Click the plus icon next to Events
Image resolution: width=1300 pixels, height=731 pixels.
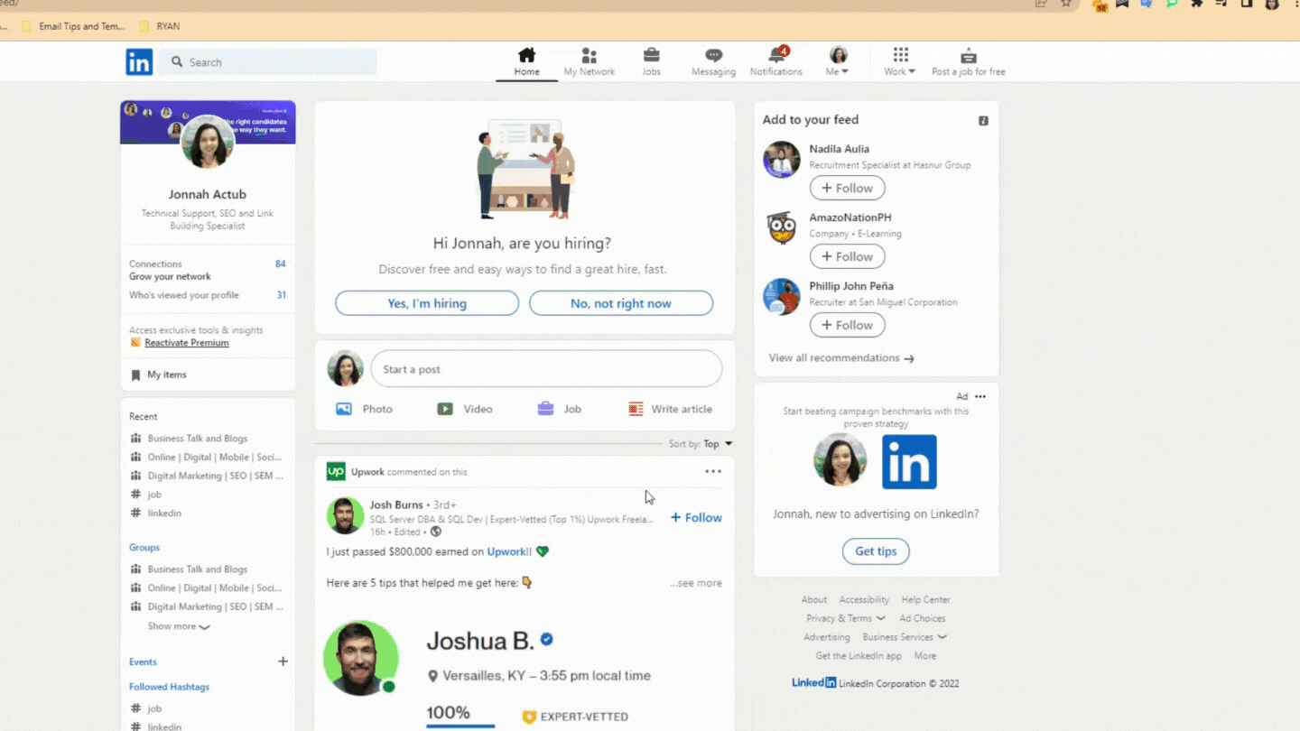coord(283,662)
